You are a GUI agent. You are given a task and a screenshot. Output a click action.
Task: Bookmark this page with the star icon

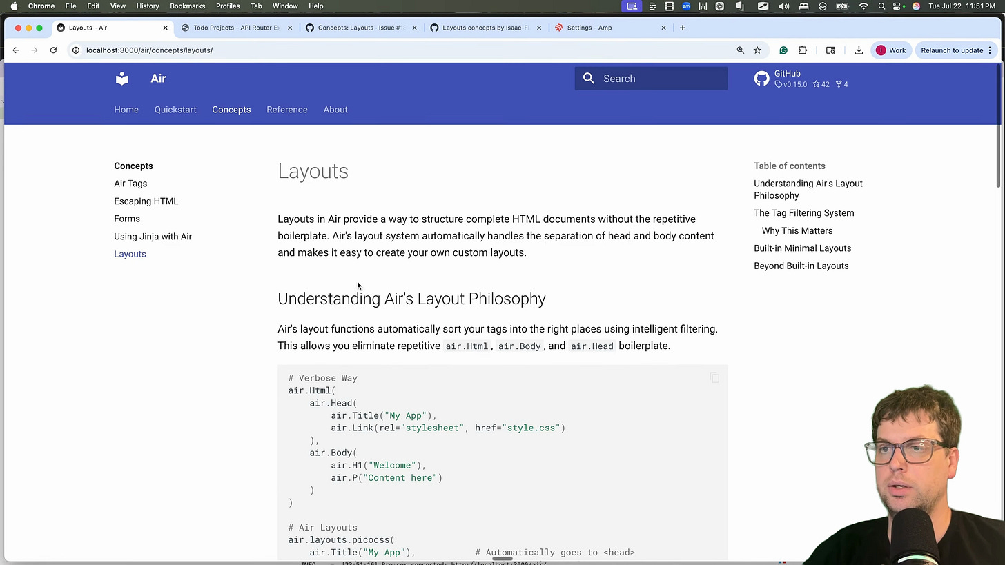point(757,50)
